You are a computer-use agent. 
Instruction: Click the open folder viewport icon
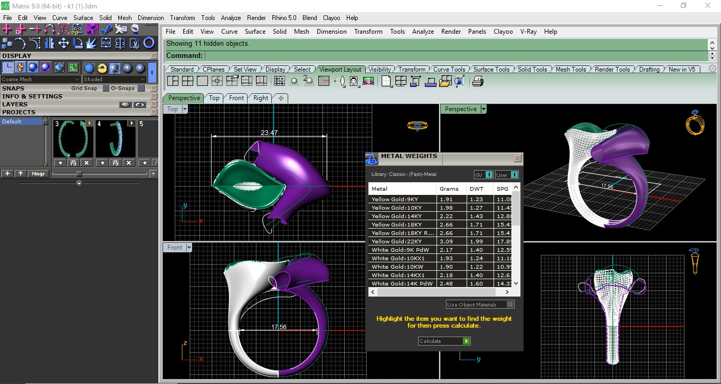[x=445, y=81]
